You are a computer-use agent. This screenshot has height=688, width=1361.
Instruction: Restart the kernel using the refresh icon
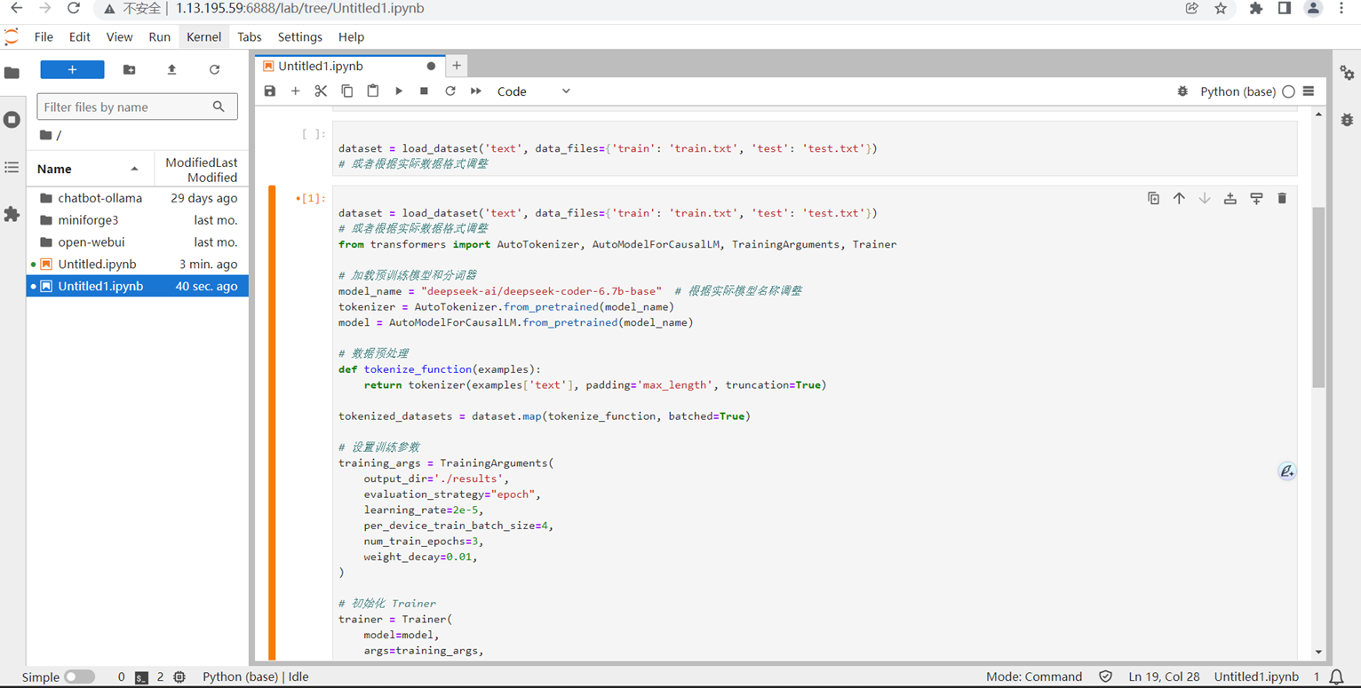(450, 91)
